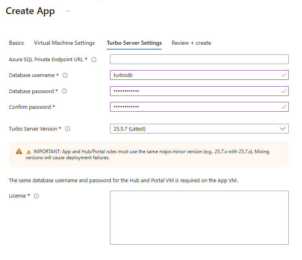Viewport: 302px width, 260px height.
Task: Go to the Review + create tab
Action: point(191,43)
